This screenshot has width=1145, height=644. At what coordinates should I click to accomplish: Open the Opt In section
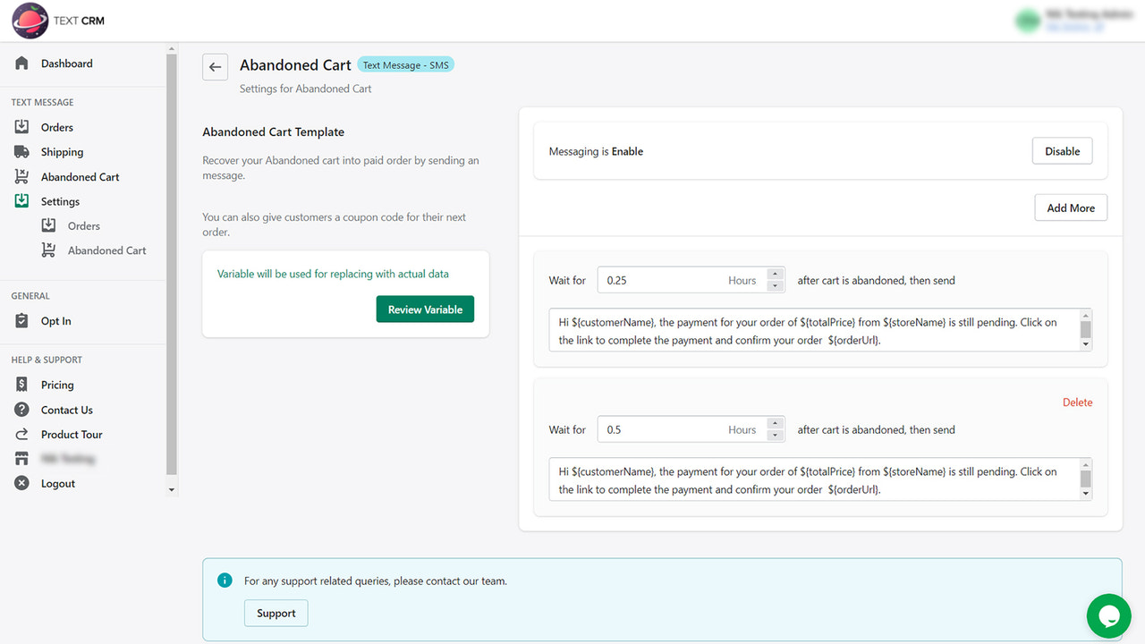click(21, 320)
